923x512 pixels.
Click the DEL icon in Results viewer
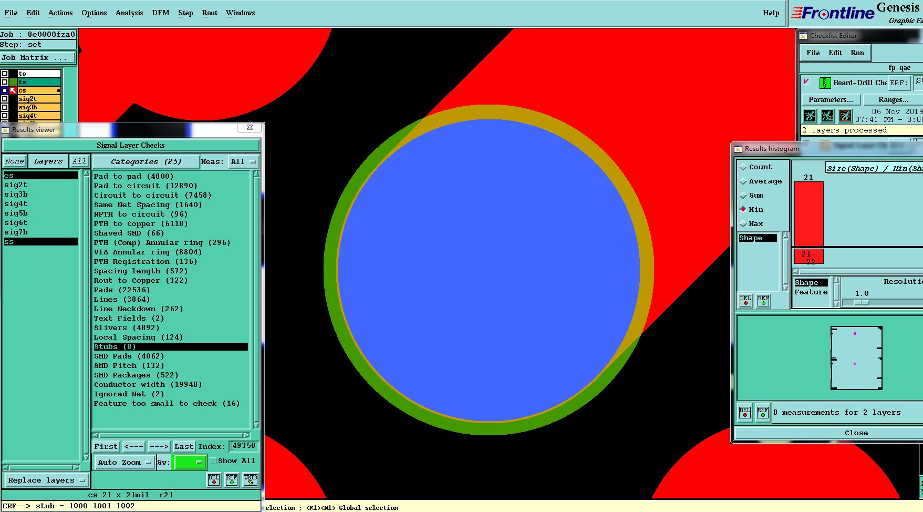click(x=214, y=480)
